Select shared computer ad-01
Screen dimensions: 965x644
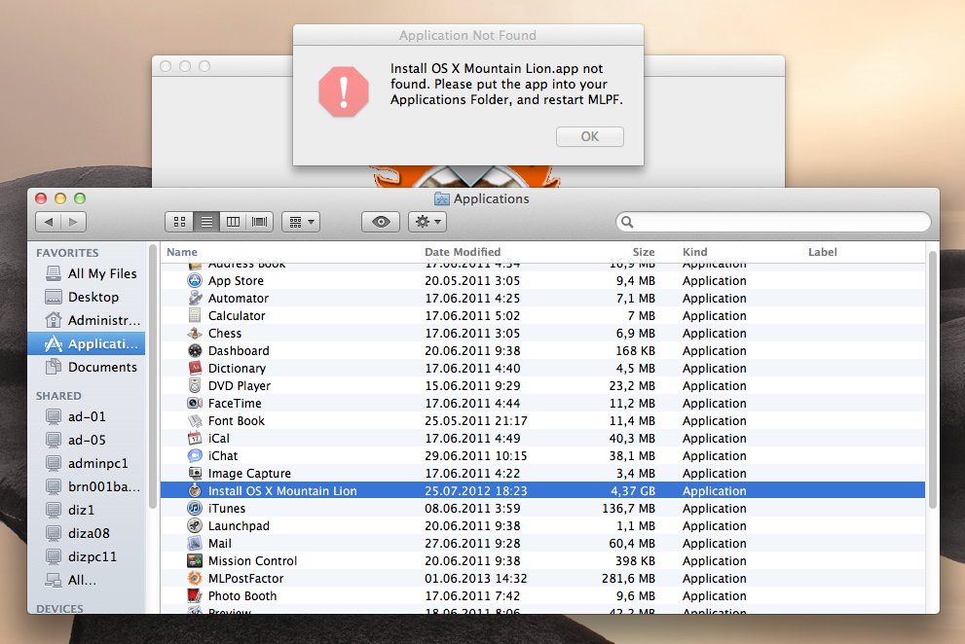pos(87,417)
